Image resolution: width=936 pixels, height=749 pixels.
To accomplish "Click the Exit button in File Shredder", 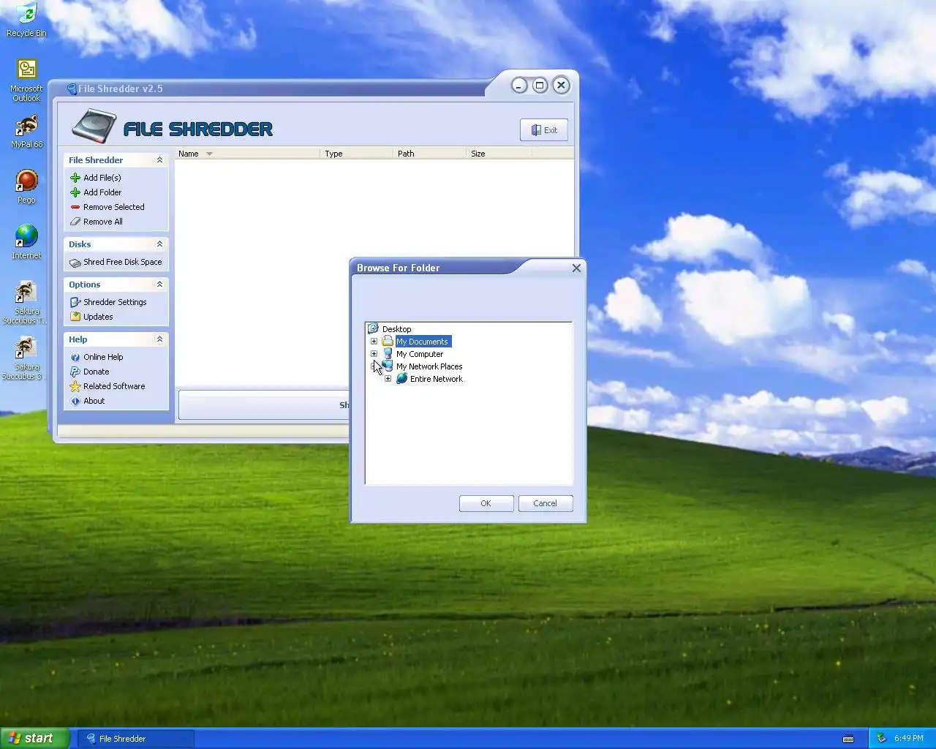I will [544, 130].
